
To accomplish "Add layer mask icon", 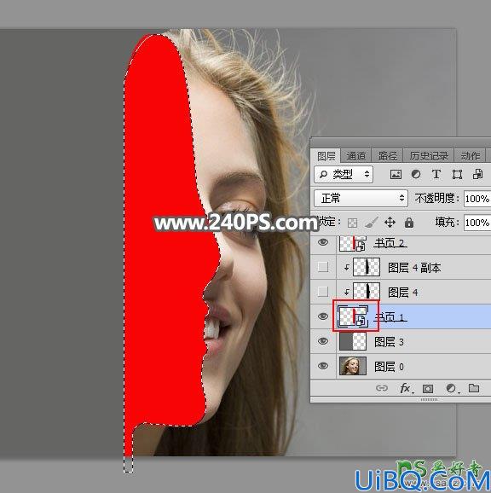I will pos(428,389).
